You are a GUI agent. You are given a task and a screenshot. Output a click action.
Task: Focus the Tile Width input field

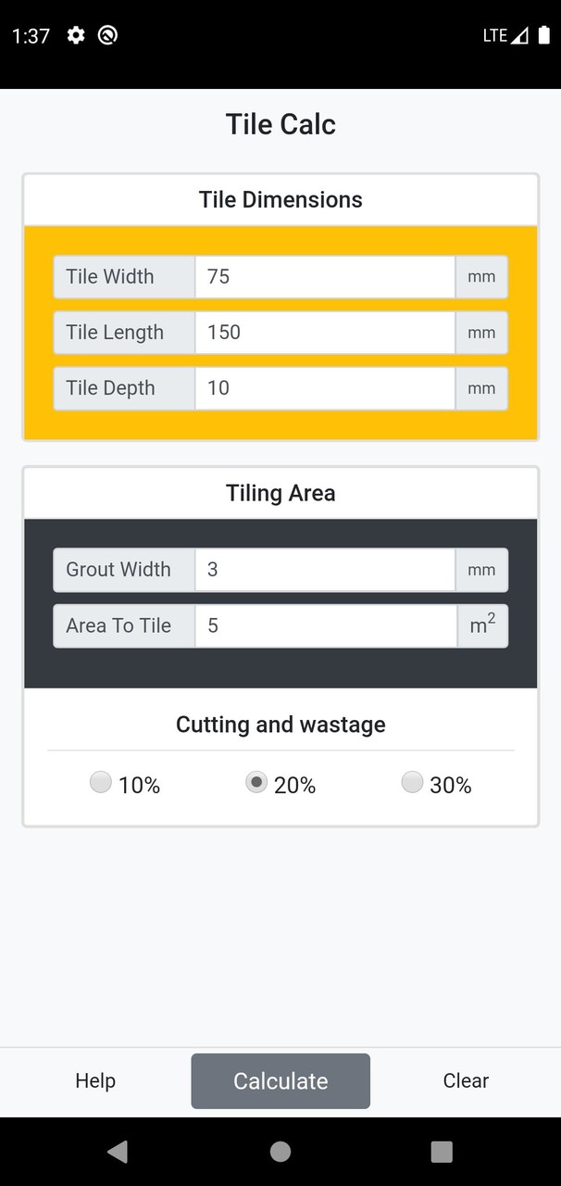(324, 277)
